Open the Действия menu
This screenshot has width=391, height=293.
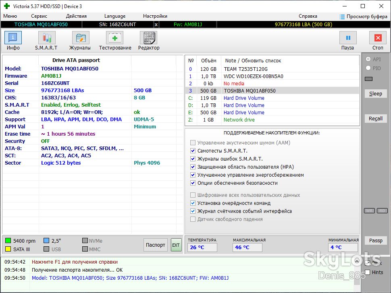pos(76,16)
